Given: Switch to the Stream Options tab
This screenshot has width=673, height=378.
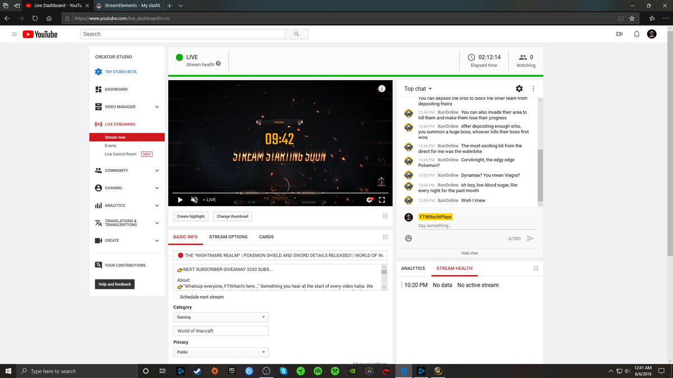Looking at the screenshot, I should 228,237.
